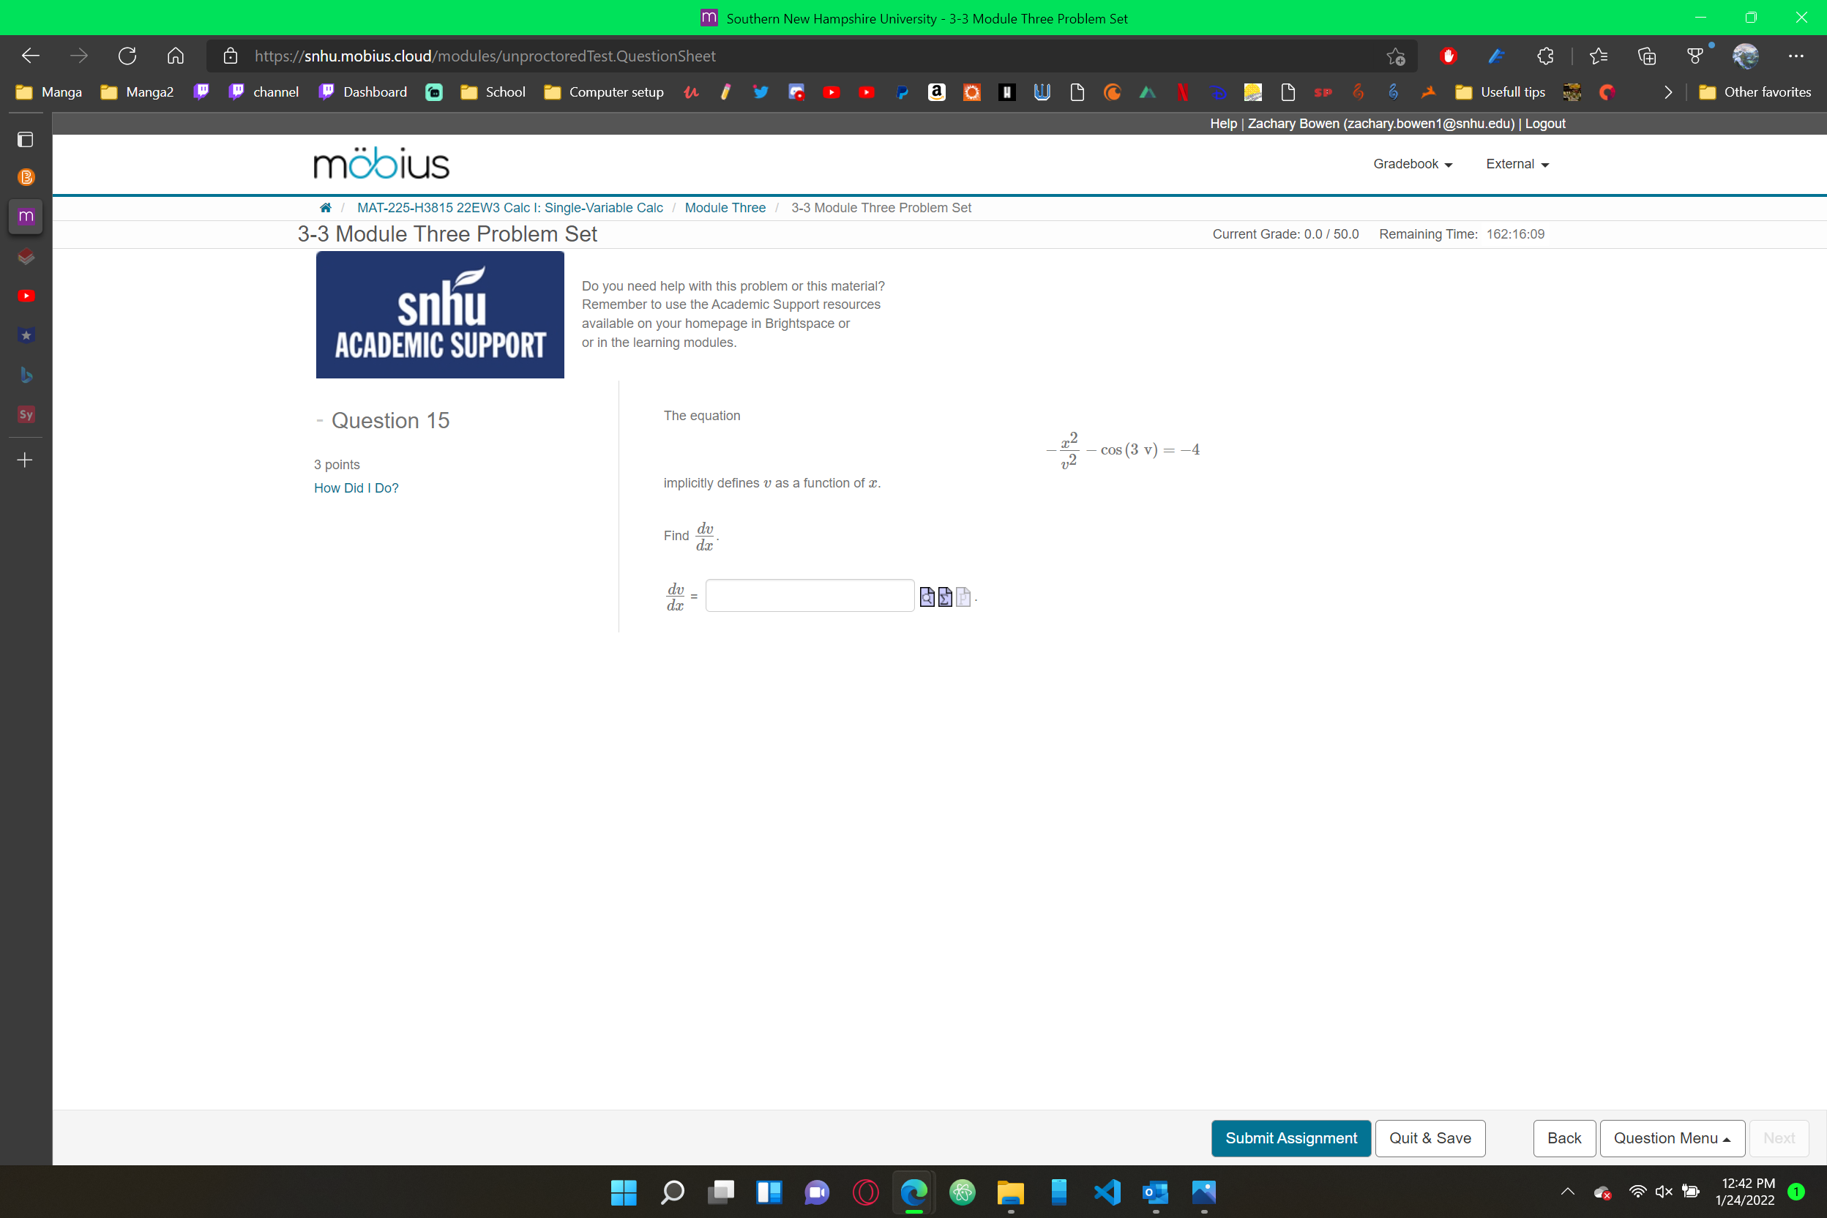This screenshot has height=1218, width=1827.
Task: Click the Quit & Save button
Action: (x=1430, y=1138)
